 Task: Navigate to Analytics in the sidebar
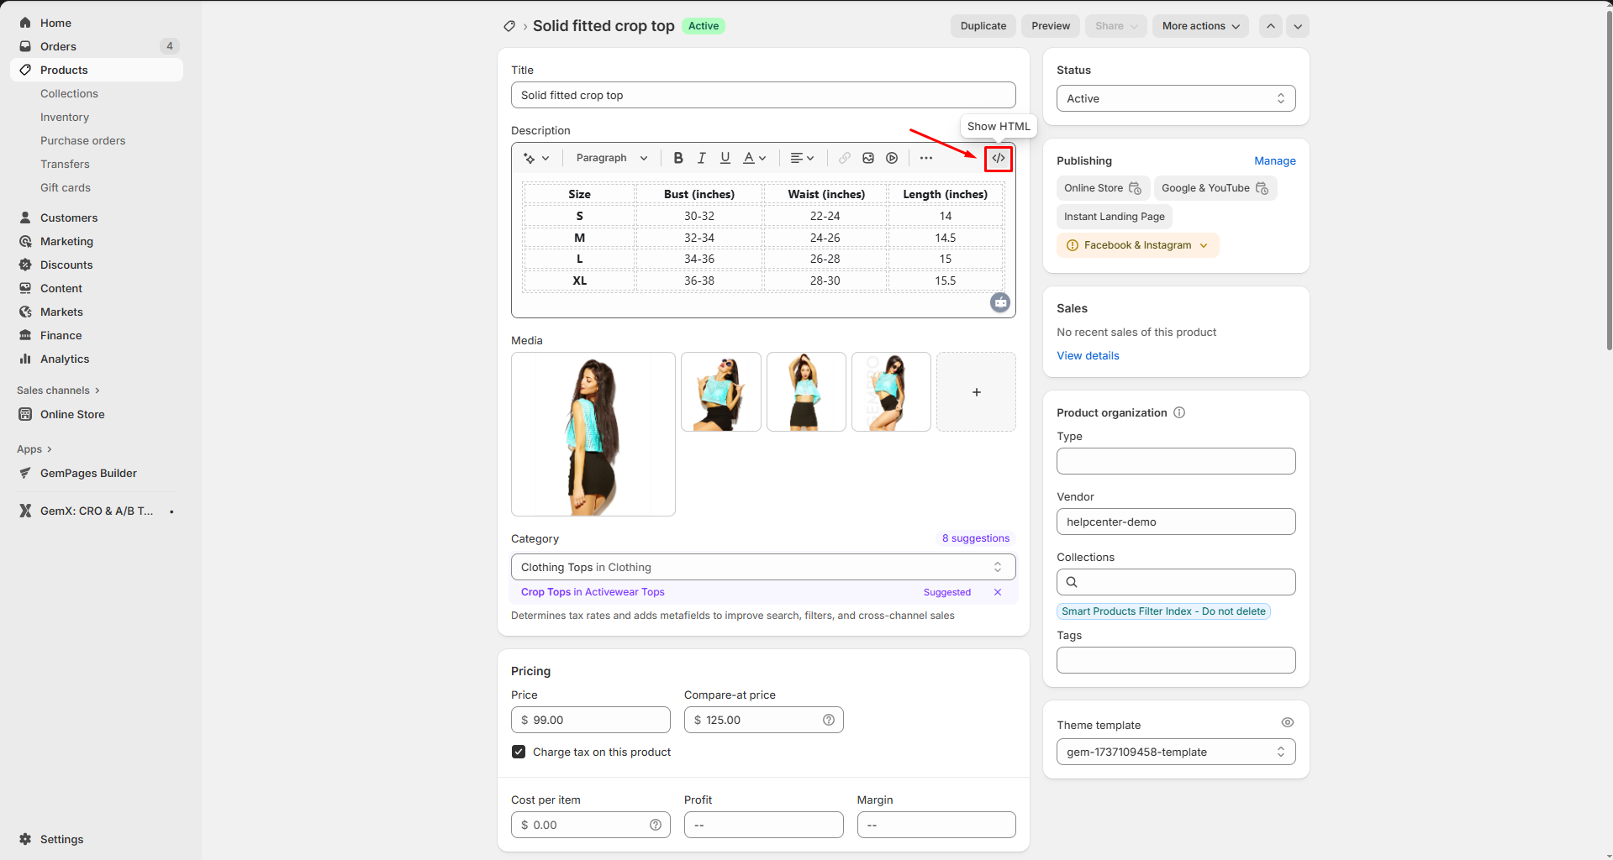click(65, 359)
